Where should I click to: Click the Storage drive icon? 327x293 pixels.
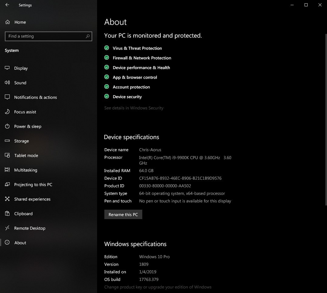[x=7, y=141]
